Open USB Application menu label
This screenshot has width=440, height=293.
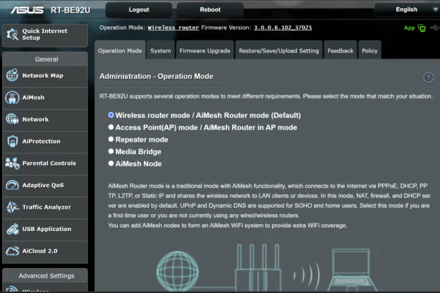pyautogui.click(x=47, y=229)
